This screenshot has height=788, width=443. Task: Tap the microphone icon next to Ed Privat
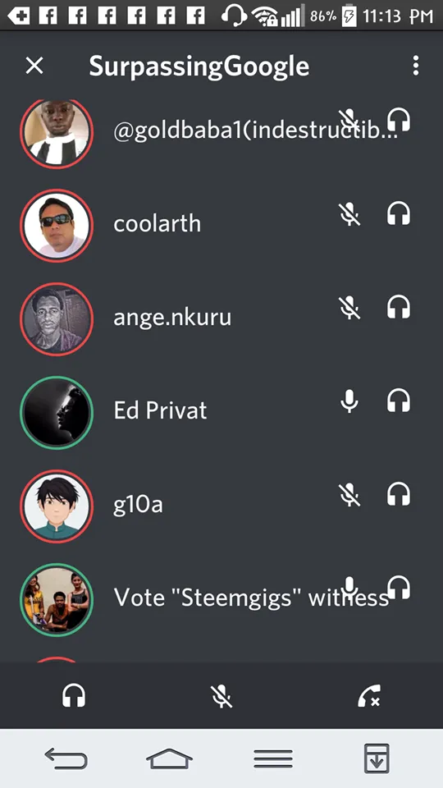pyautogui.click(x=349, y=401)
